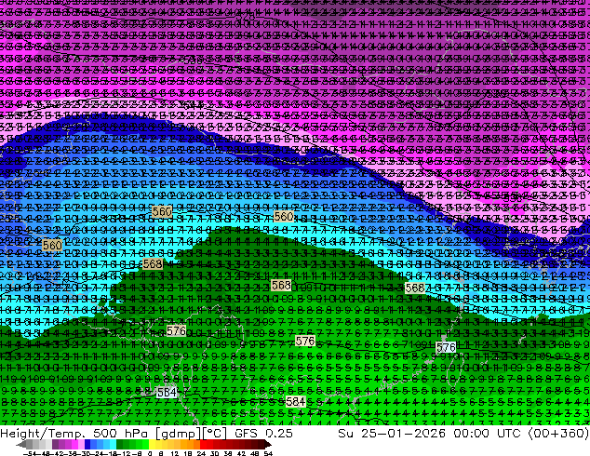
Task: Pick the dark green swatch in the legend
Action: (120, 445)
